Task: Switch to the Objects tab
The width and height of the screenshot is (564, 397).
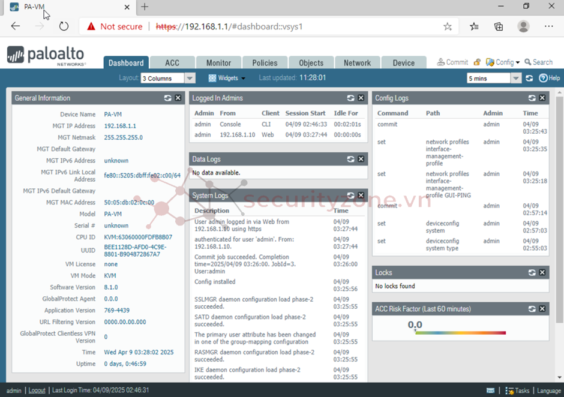Action: [311, 62]
